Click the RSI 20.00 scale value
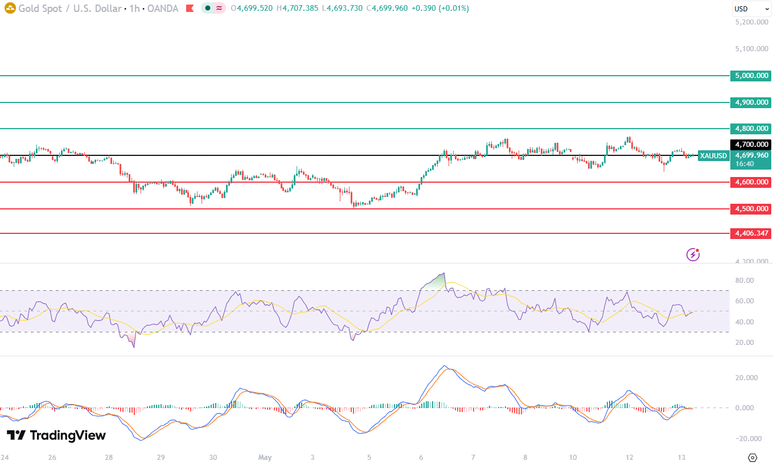 (745, 343)
